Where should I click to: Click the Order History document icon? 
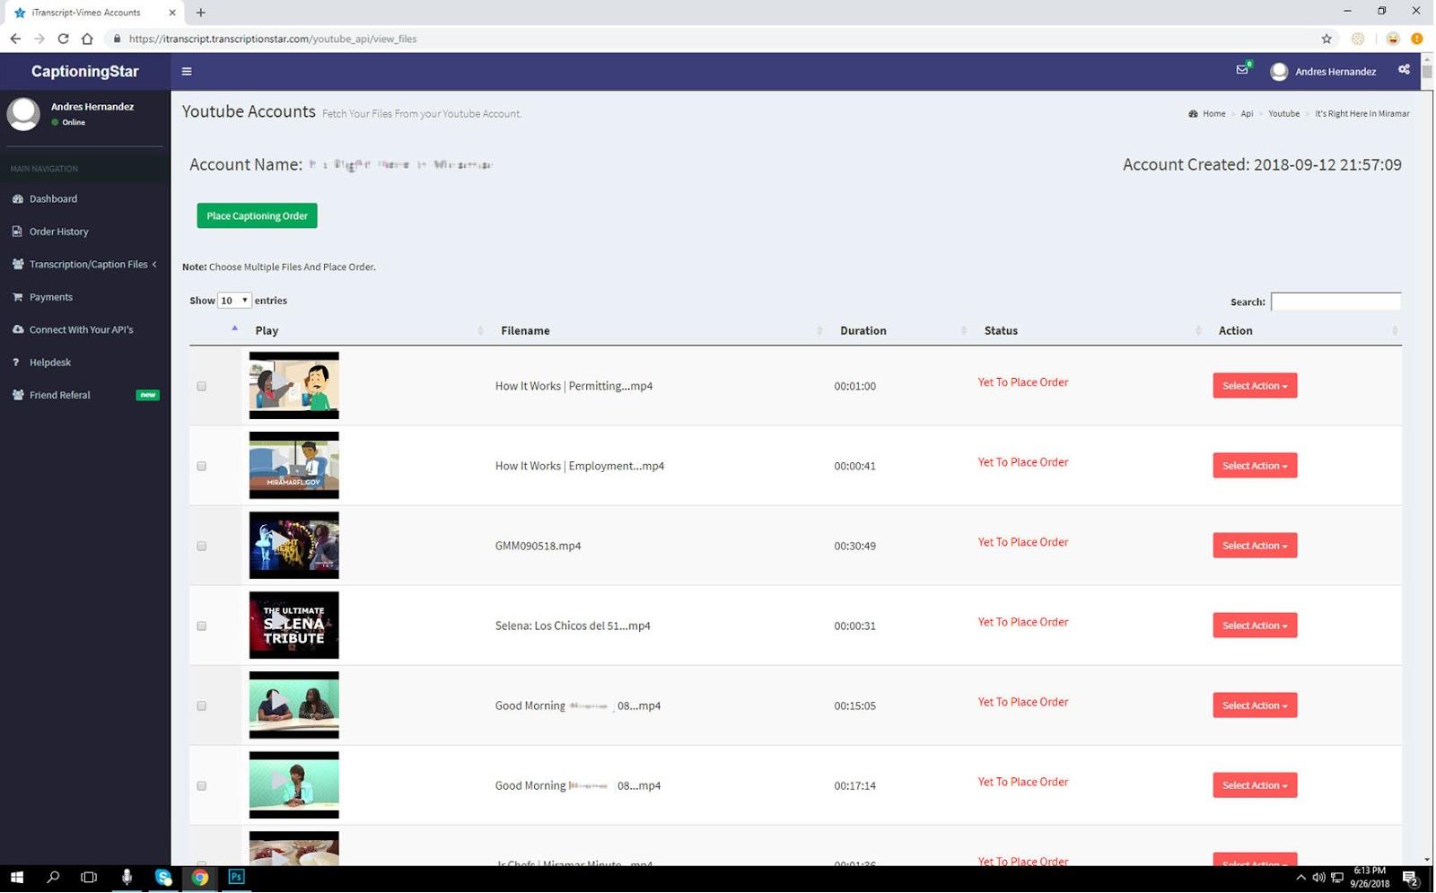17,232
